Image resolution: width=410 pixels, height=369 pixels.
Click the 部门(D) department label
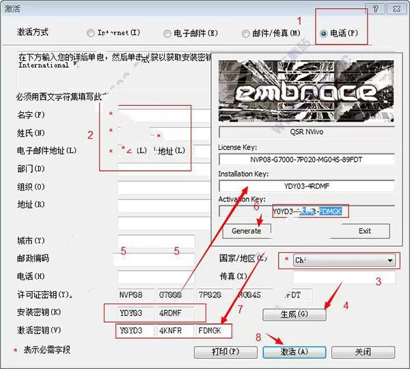click(31, 169)
